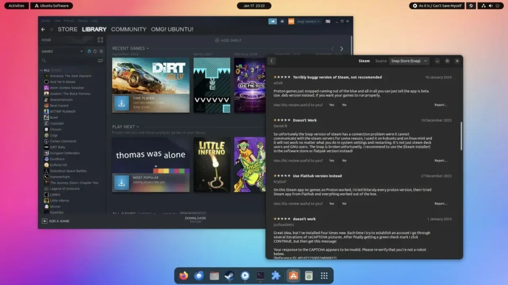Open the Games category dropdown
This screenshot has height=285, width=508.
(81, 51)
